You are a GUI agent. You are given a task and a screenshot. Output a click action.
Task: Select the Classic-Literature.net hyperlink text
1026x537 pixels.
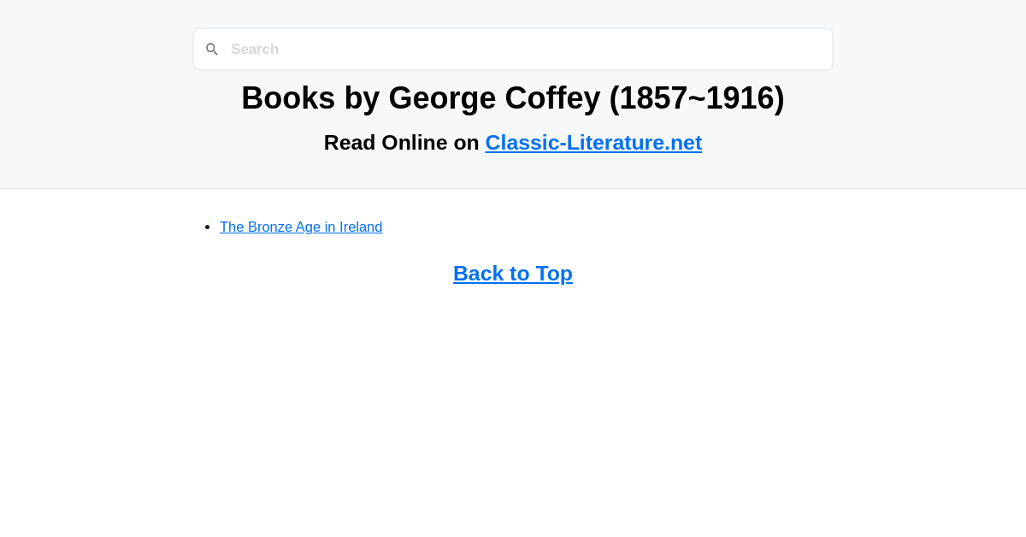[593, 142]
